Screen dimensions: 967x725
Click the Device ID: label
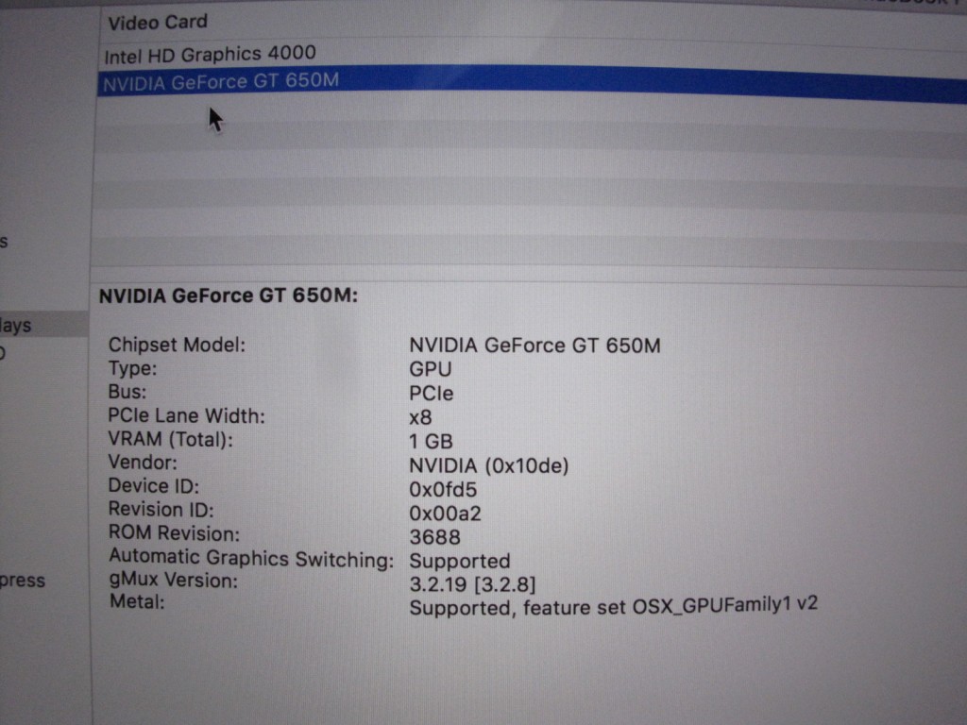(x=154, y=486)
